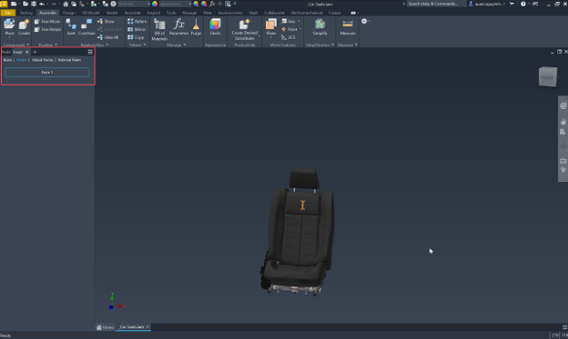Click the Measure tool

[x=348, y=27]
